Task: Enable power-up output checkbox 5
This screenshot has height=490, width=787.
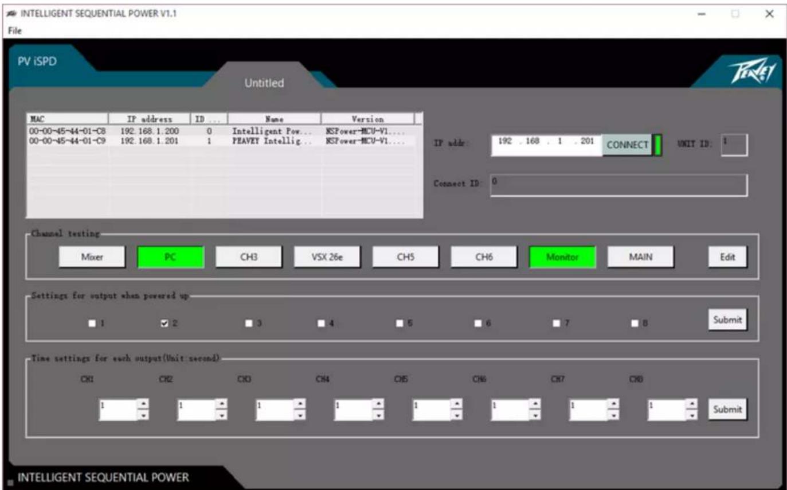Action: pyautogui.click(x=400, y=324)
